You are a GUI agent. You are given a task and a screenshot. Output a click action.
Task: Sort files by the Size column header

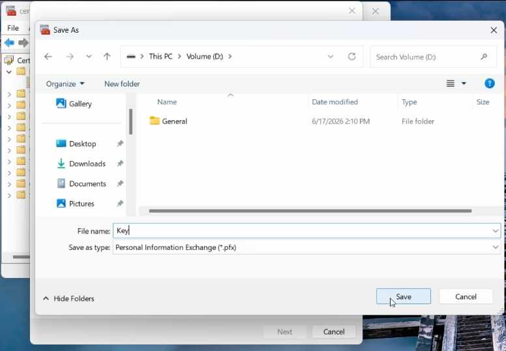pos(483,102)
